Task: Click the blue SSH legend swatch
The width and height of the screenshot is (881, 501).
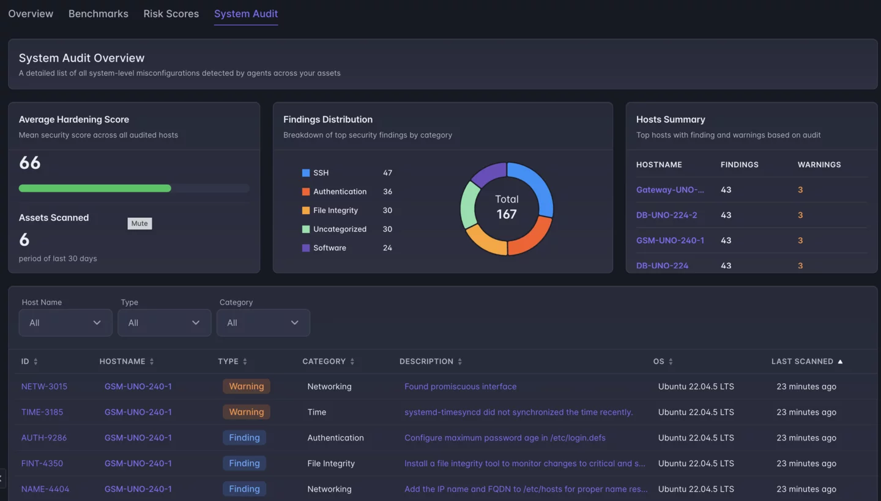Action: click(x=306, y=173)
